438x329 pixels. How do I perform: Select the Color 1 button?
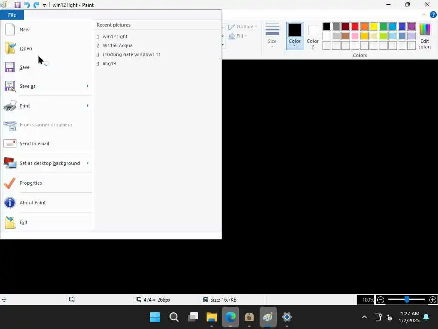pyautogui.click(x=295, y=36)
